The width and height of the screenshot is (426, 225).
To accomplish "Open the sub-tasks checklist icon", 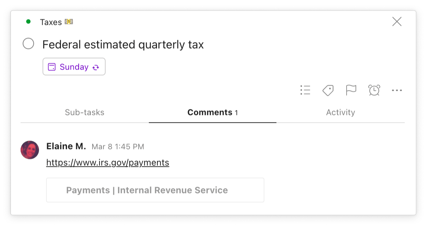I will click(x=305, y=90).
